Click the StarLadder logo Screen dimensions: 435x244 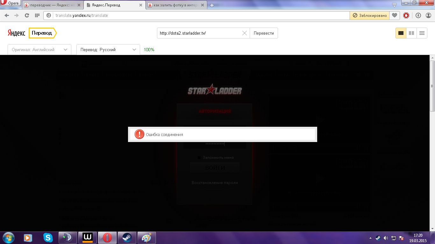pyautogui.click(x=215, y=90)
